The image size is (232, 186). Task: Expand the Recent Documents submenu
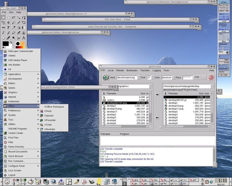click(22, 152)
